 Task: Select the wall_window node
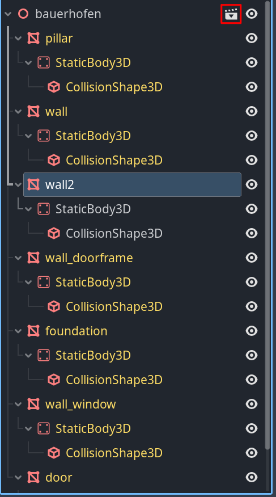pos(80,404)
